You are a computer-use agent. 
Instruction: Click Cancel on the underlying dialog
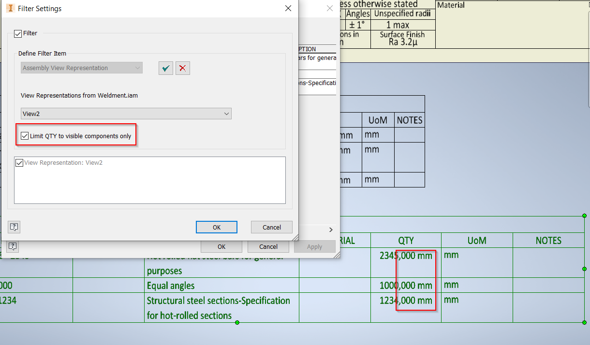(268, 246)
